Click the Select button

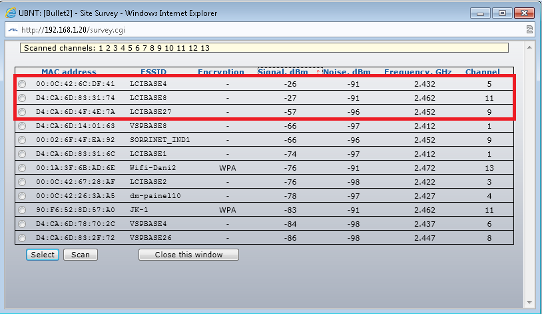43,255
